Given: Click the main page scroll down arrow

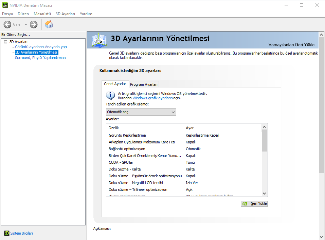Looking at the screenshot, I should (321, 237).
